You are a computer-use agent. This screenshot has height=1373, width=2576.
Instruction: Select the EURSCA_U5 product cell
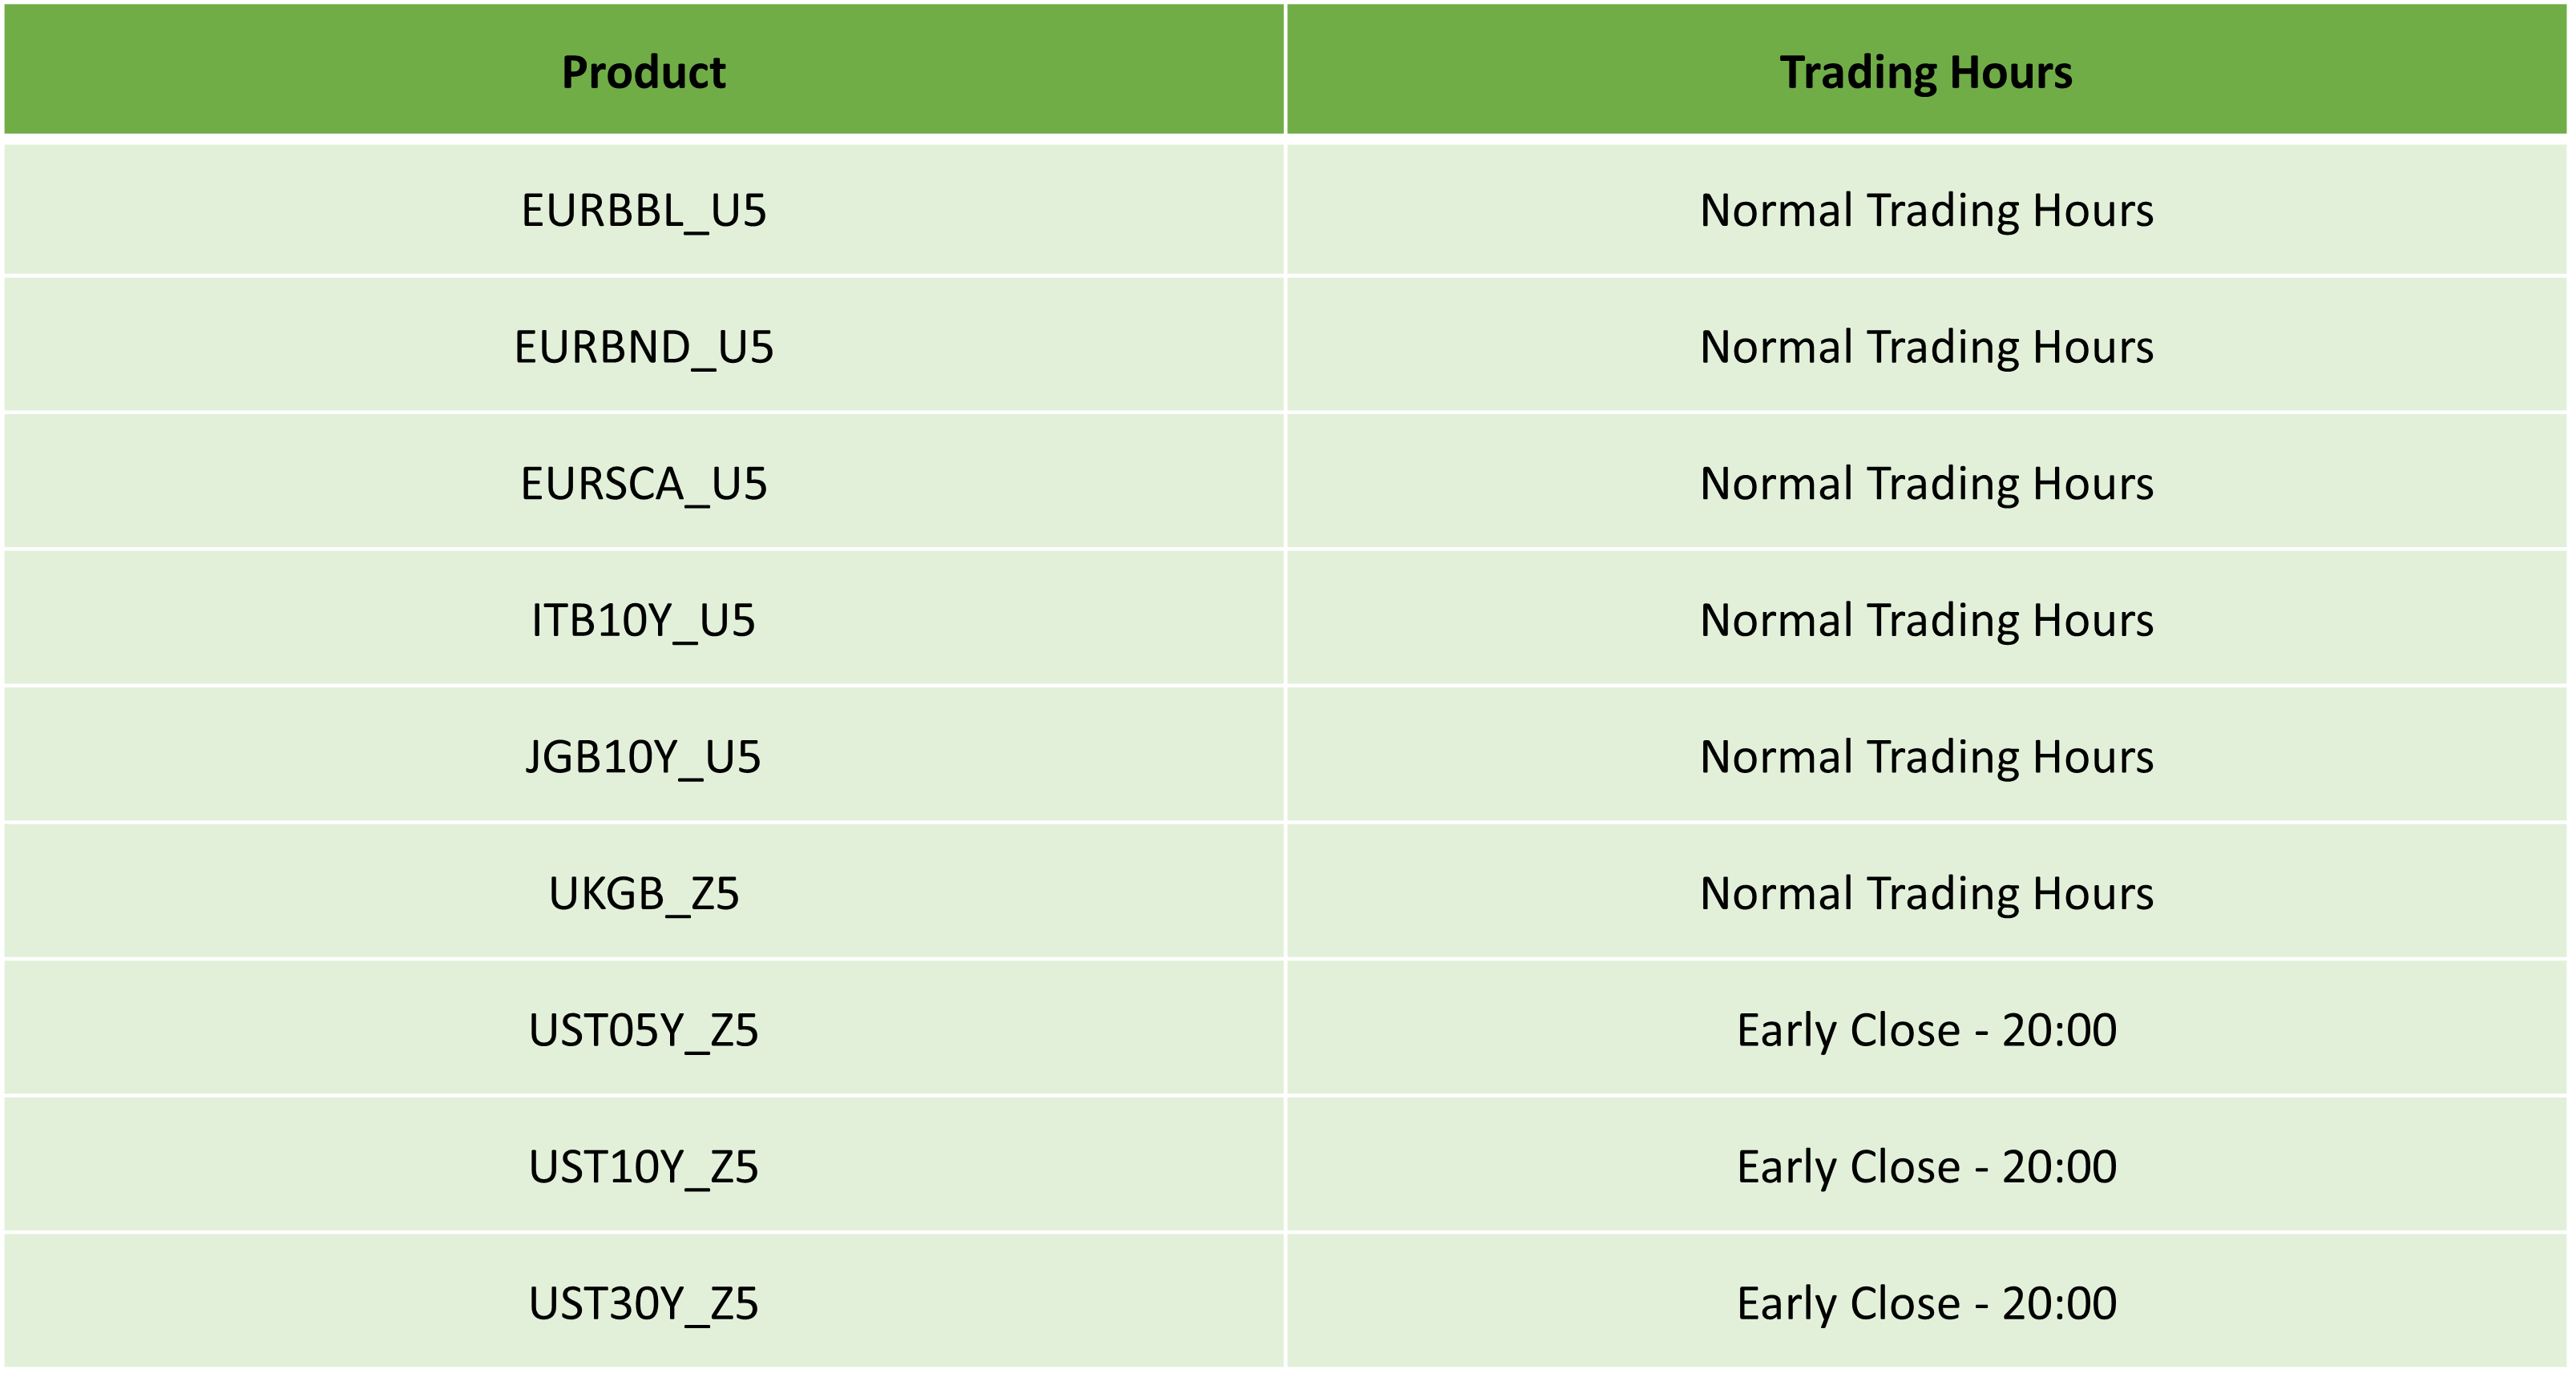click(643, 483)
